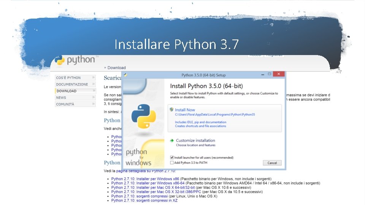Open Python 2.7.10 Installer per Windows x86-64 link
365x205 pixels.
(x=148, y=183)
